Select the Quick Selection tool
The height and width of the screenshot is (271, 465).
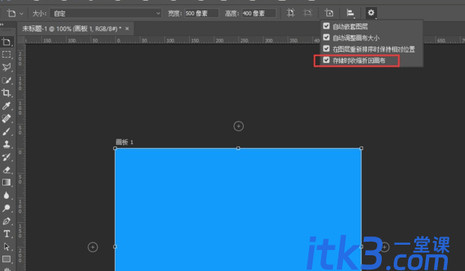pos(6,80)
